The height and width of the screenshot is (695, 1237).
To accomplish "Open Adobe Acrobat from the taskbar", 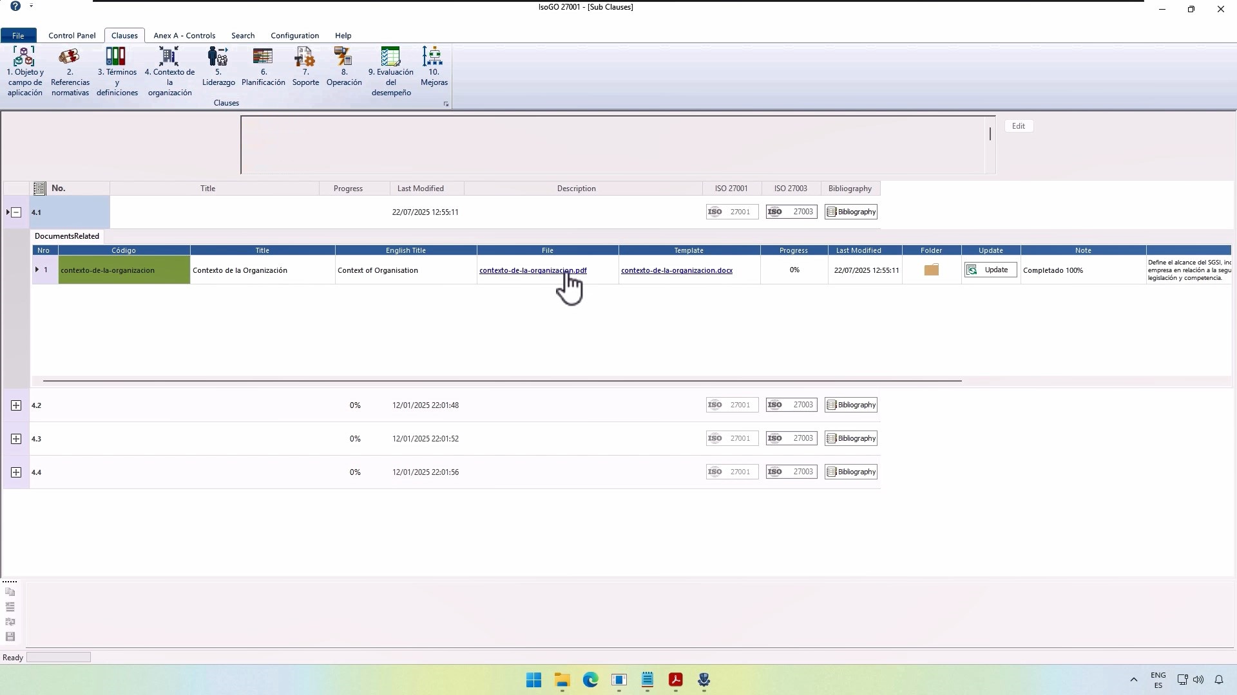I will coord(675,680).
